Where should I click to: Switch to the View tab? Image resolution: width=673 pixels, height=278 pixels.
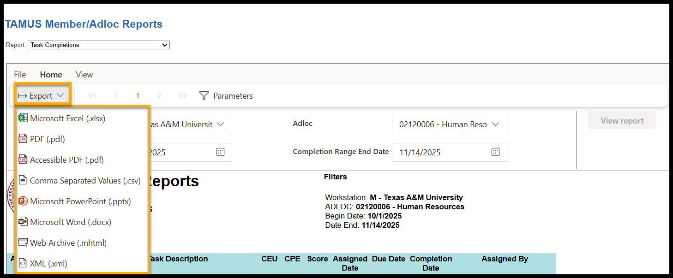tap(84, 75)
